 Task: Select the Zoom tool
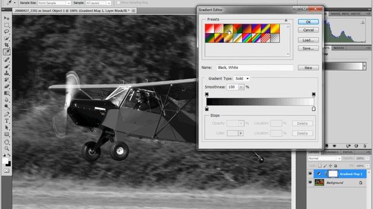coord(6,149)
